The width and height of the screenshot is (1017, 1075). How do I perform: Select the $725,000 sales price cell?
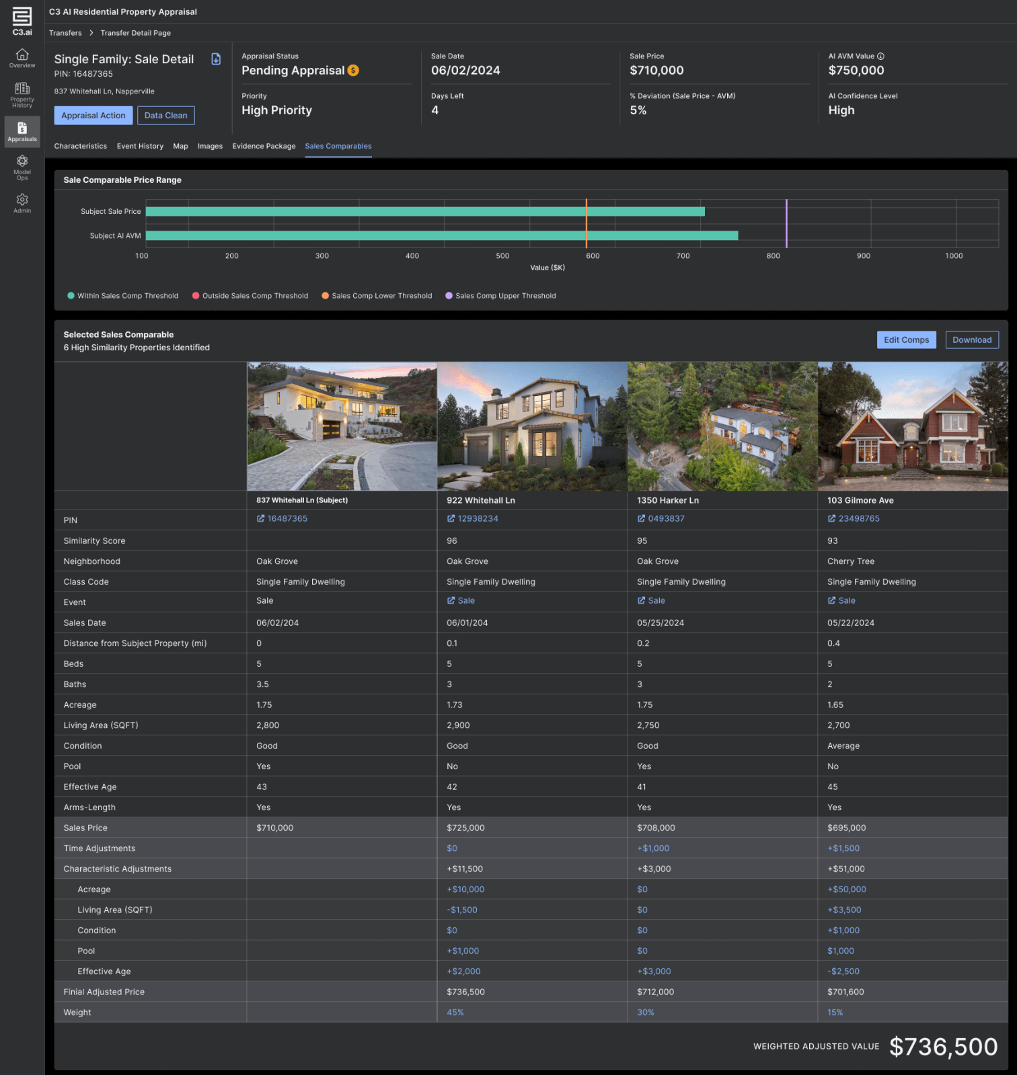tap(532, 828)
